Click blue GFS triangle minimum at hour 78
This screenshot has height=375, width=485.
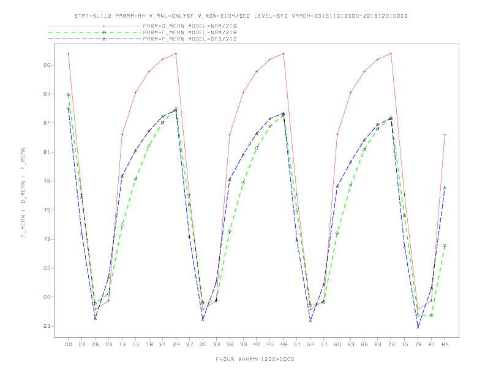pos(418,327)
